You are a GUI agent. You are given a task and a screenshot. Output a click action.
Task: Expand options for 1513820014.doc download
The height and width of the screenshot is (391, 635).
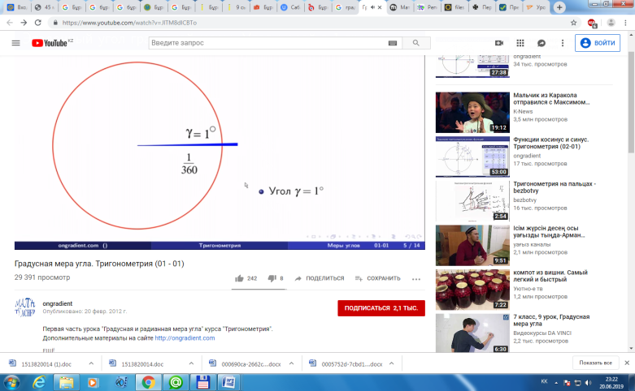pyautogui.click(x=191, y=363)
